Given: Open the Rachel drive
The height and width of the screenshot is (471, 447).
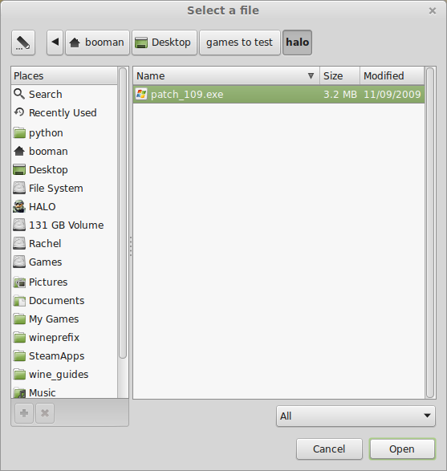Looking at the screenshot, I should (64, 243).
